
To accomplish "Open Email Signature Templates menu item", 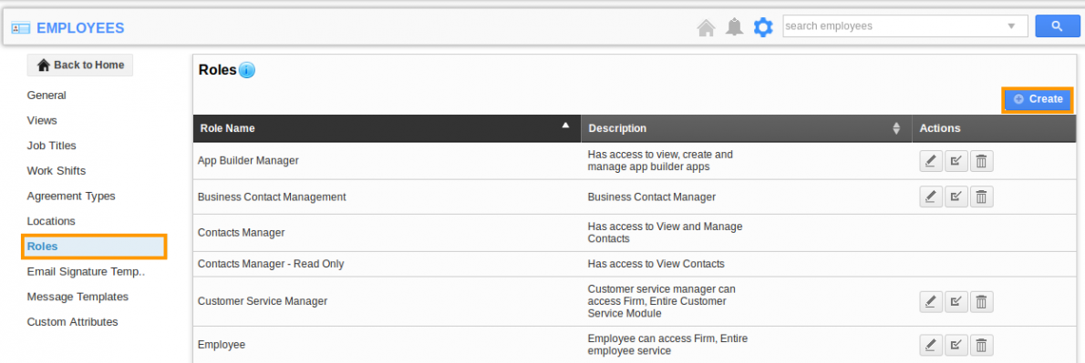I will (x=86, y=271).
